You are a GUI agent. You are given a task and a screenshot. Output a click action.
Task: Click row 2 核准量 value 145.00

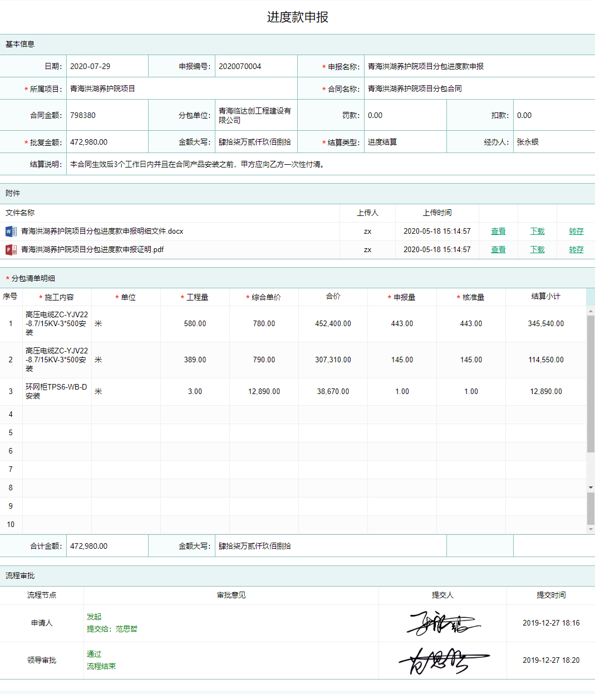pos(471,360)
